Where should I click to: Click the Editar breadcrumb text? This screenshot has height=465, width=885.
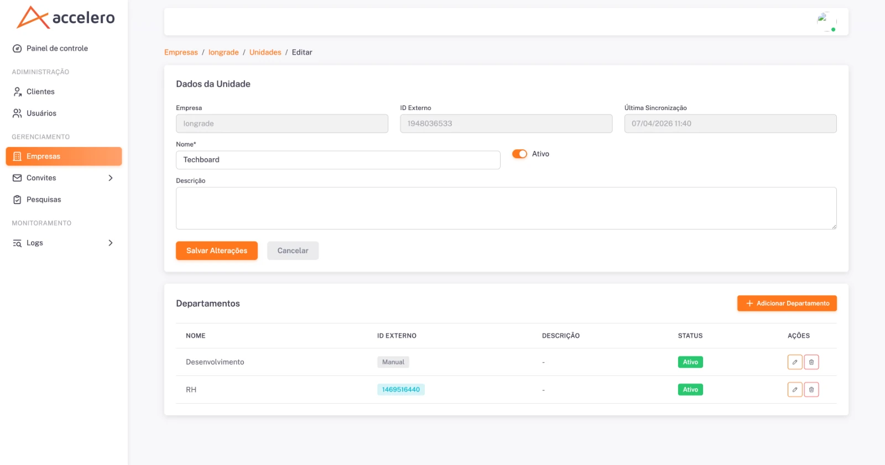[302, 52]
